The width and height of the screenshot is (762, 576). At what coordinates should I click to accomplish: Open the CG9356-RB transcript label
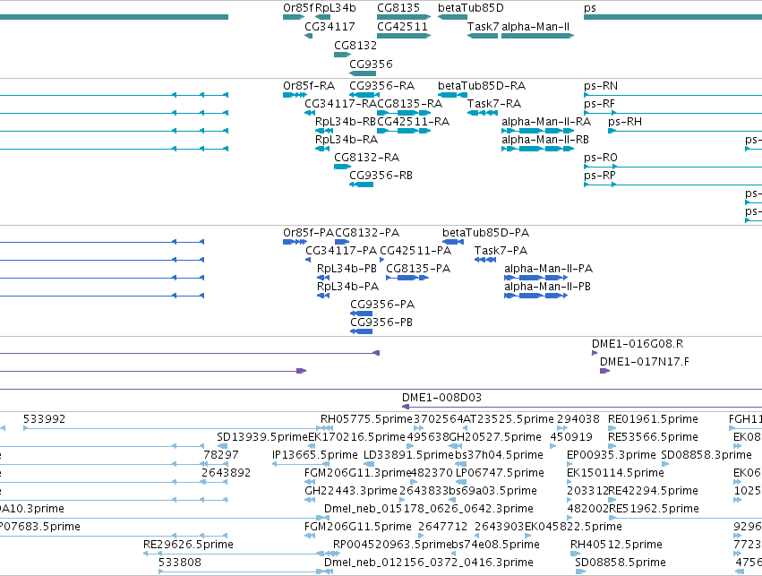tap(381, 175)
